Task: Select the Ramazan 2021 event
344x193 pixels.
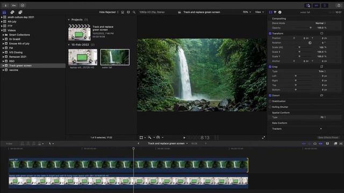Action: click(x=18, y=57)
